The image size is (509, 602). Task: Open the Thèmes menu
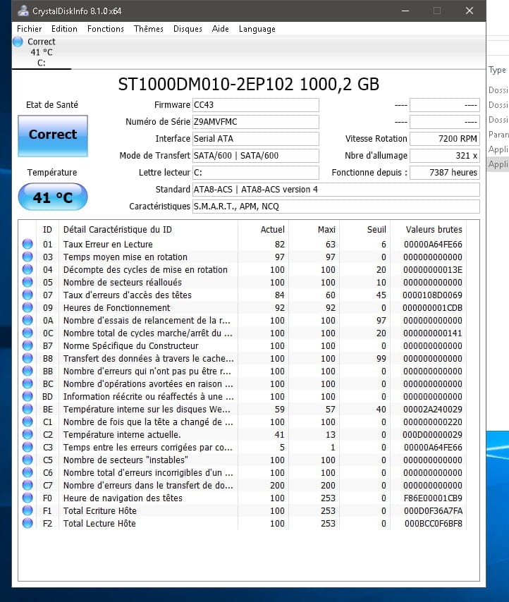pos(148,29)
